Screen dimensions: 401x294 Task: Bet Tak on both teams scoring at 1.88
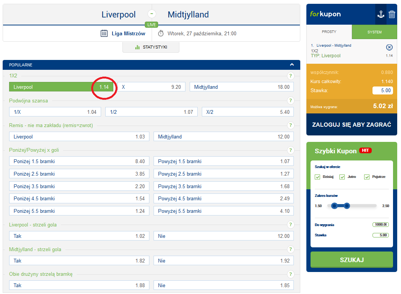tap(79, 285)
